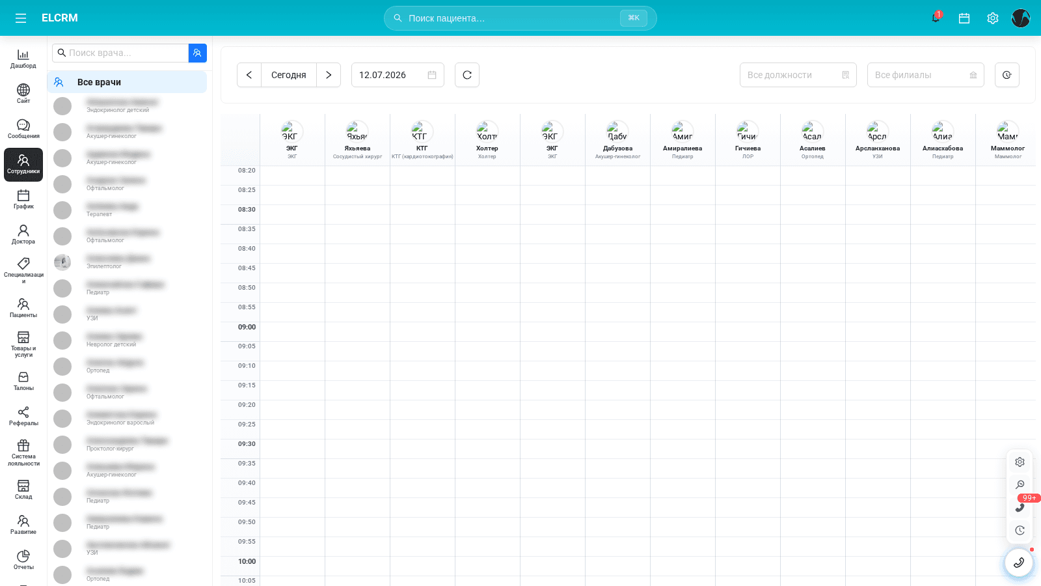Click clock history button in toolbar
This screenshot has height=586, width=1041.
(x=1007, y=75)
